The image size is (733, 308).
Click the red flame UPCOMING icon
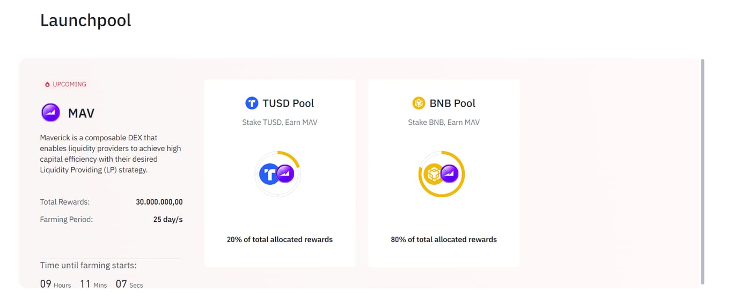47,85
